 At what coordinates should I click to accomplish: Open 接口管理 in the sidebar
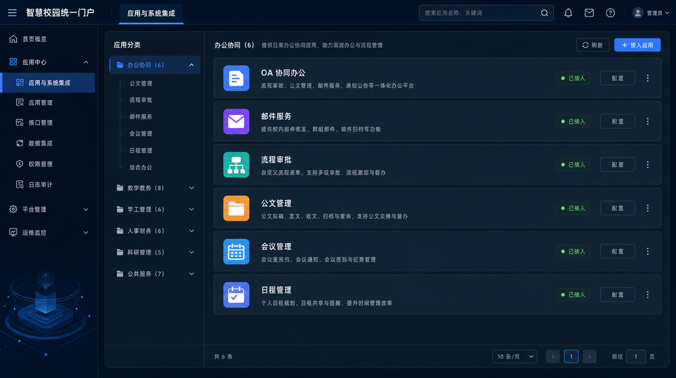(40, 122)
